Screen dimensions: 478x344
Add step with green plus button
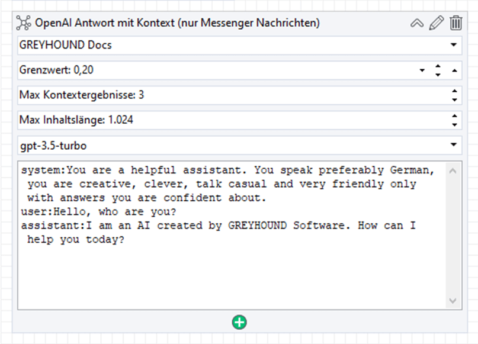239,322
